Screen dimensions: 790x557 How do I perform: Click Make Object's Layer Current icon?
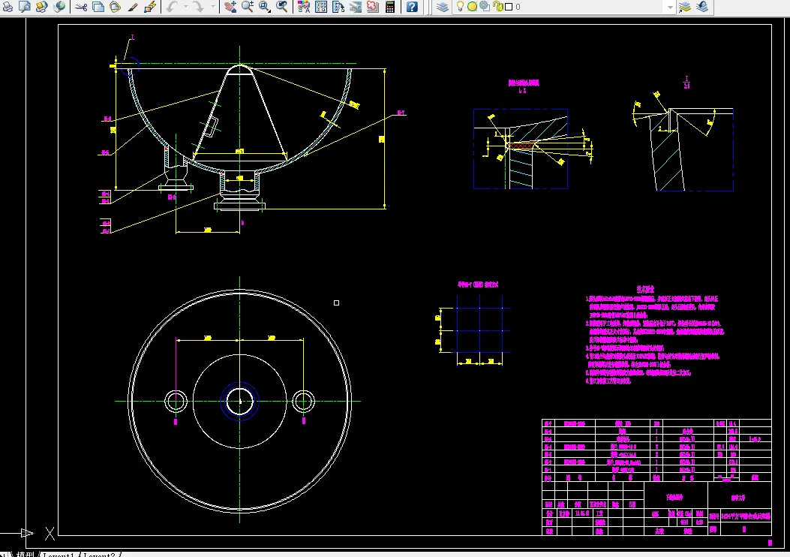[685, 7]
